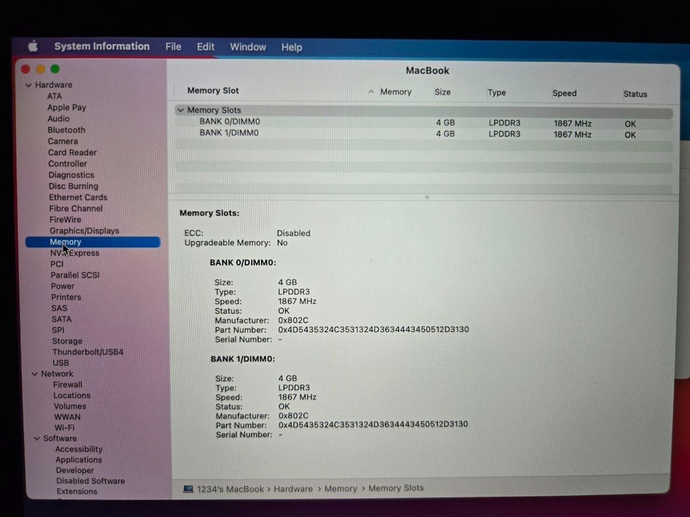This screenshot has width=690, height=517.
Task: Click the pane divider handle dot
Action: click(427, 197)
